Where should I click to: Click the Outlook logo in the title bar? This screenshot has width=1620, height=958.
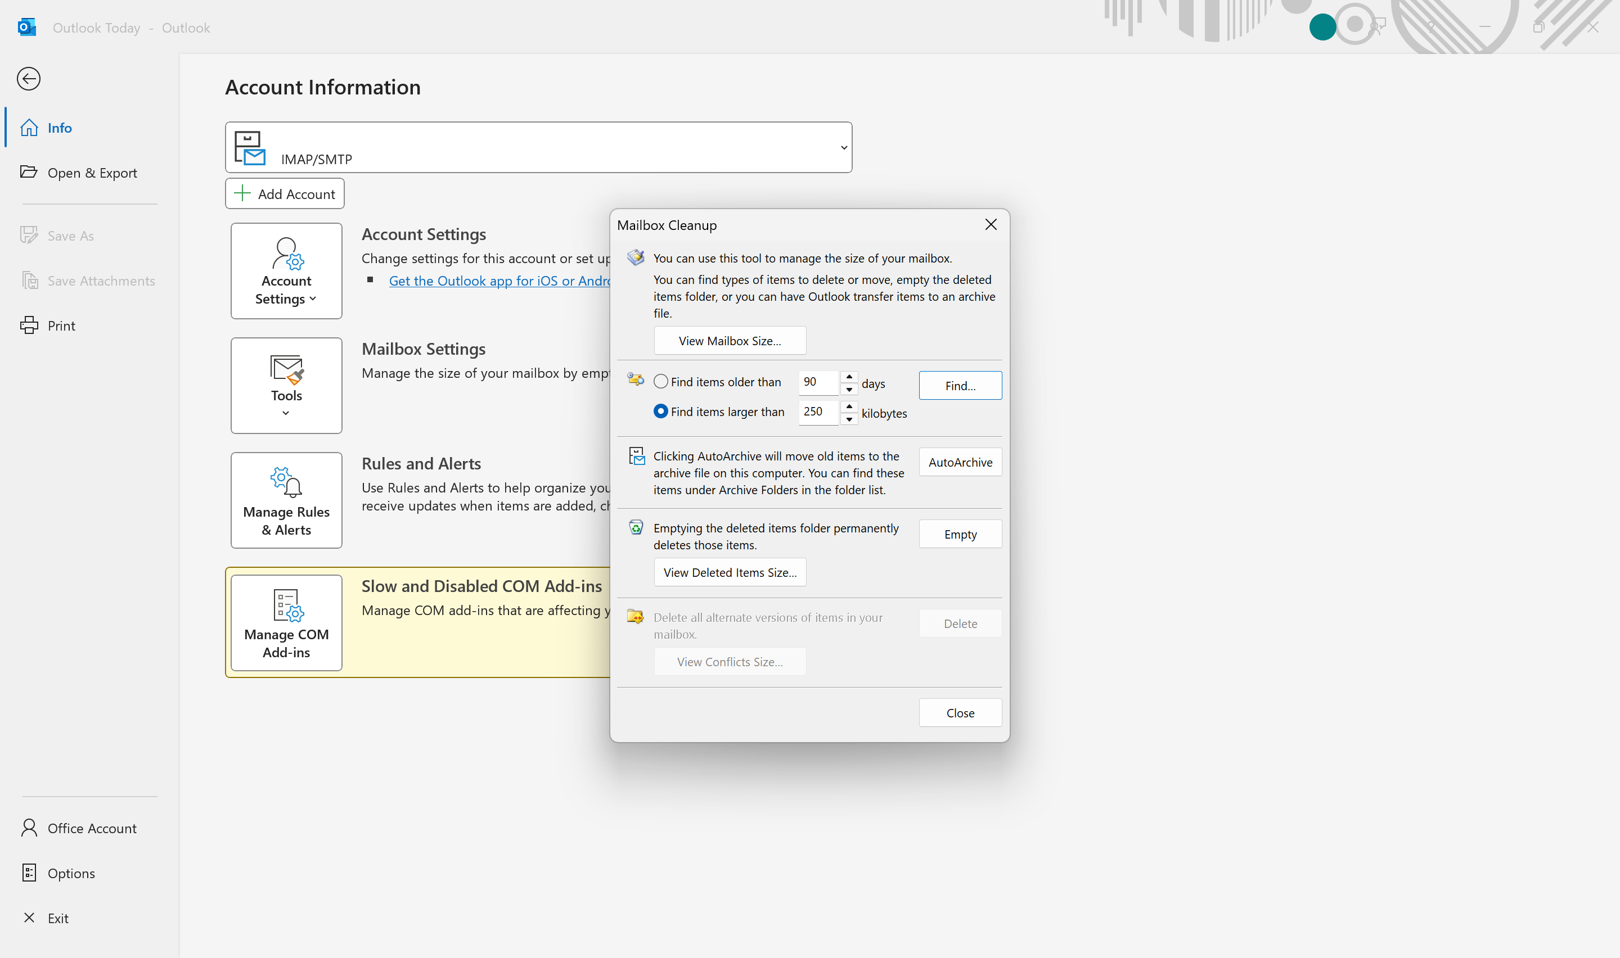[26, 27]
